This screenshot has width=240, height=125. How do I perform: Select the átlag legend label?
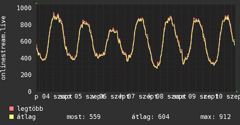tap(26, 117)
